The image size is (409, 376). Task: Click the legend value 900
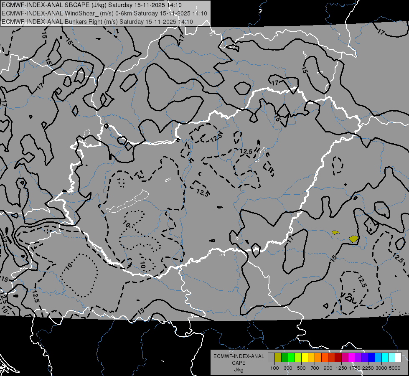tap(328, 368)
